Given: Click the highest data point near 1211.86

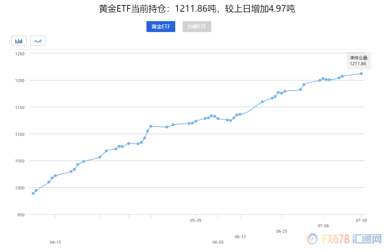Looking at the screenshot, I should click(361, 74).
